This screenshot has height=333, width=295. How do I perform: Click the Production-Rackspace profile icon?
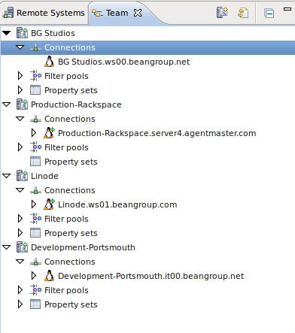(22, 104)
